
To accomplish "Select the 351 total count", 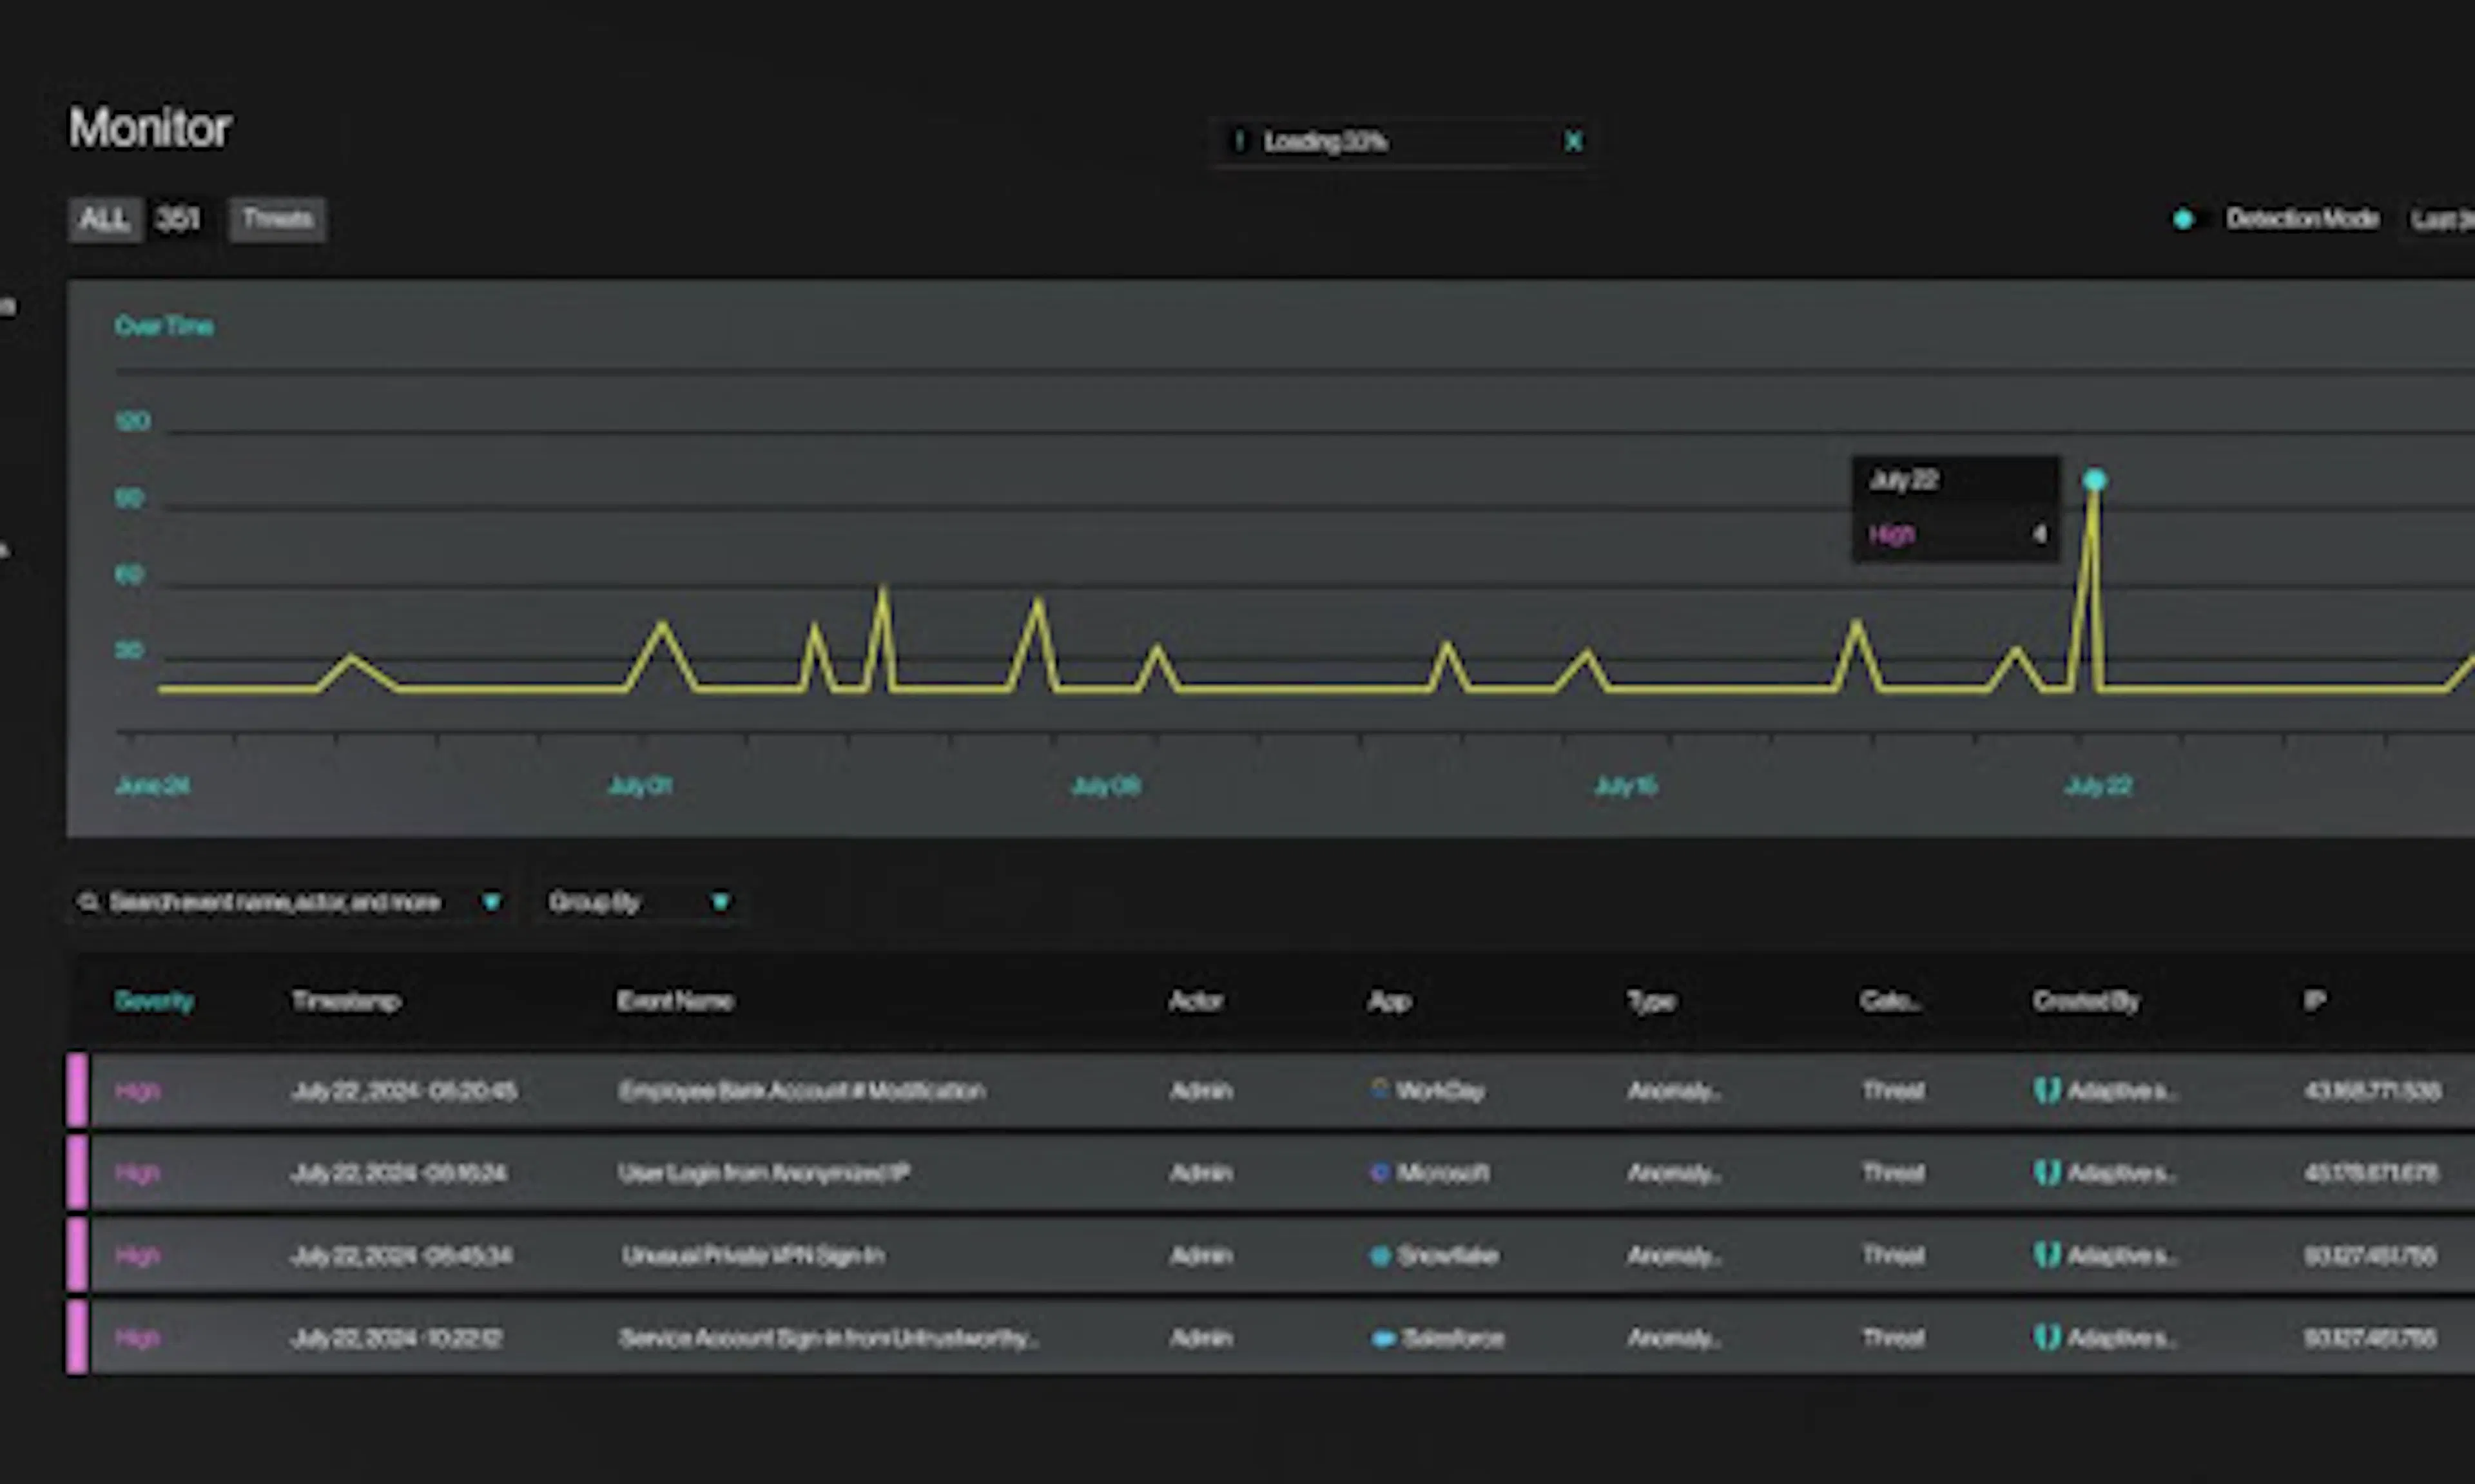I will click(178, 219).
